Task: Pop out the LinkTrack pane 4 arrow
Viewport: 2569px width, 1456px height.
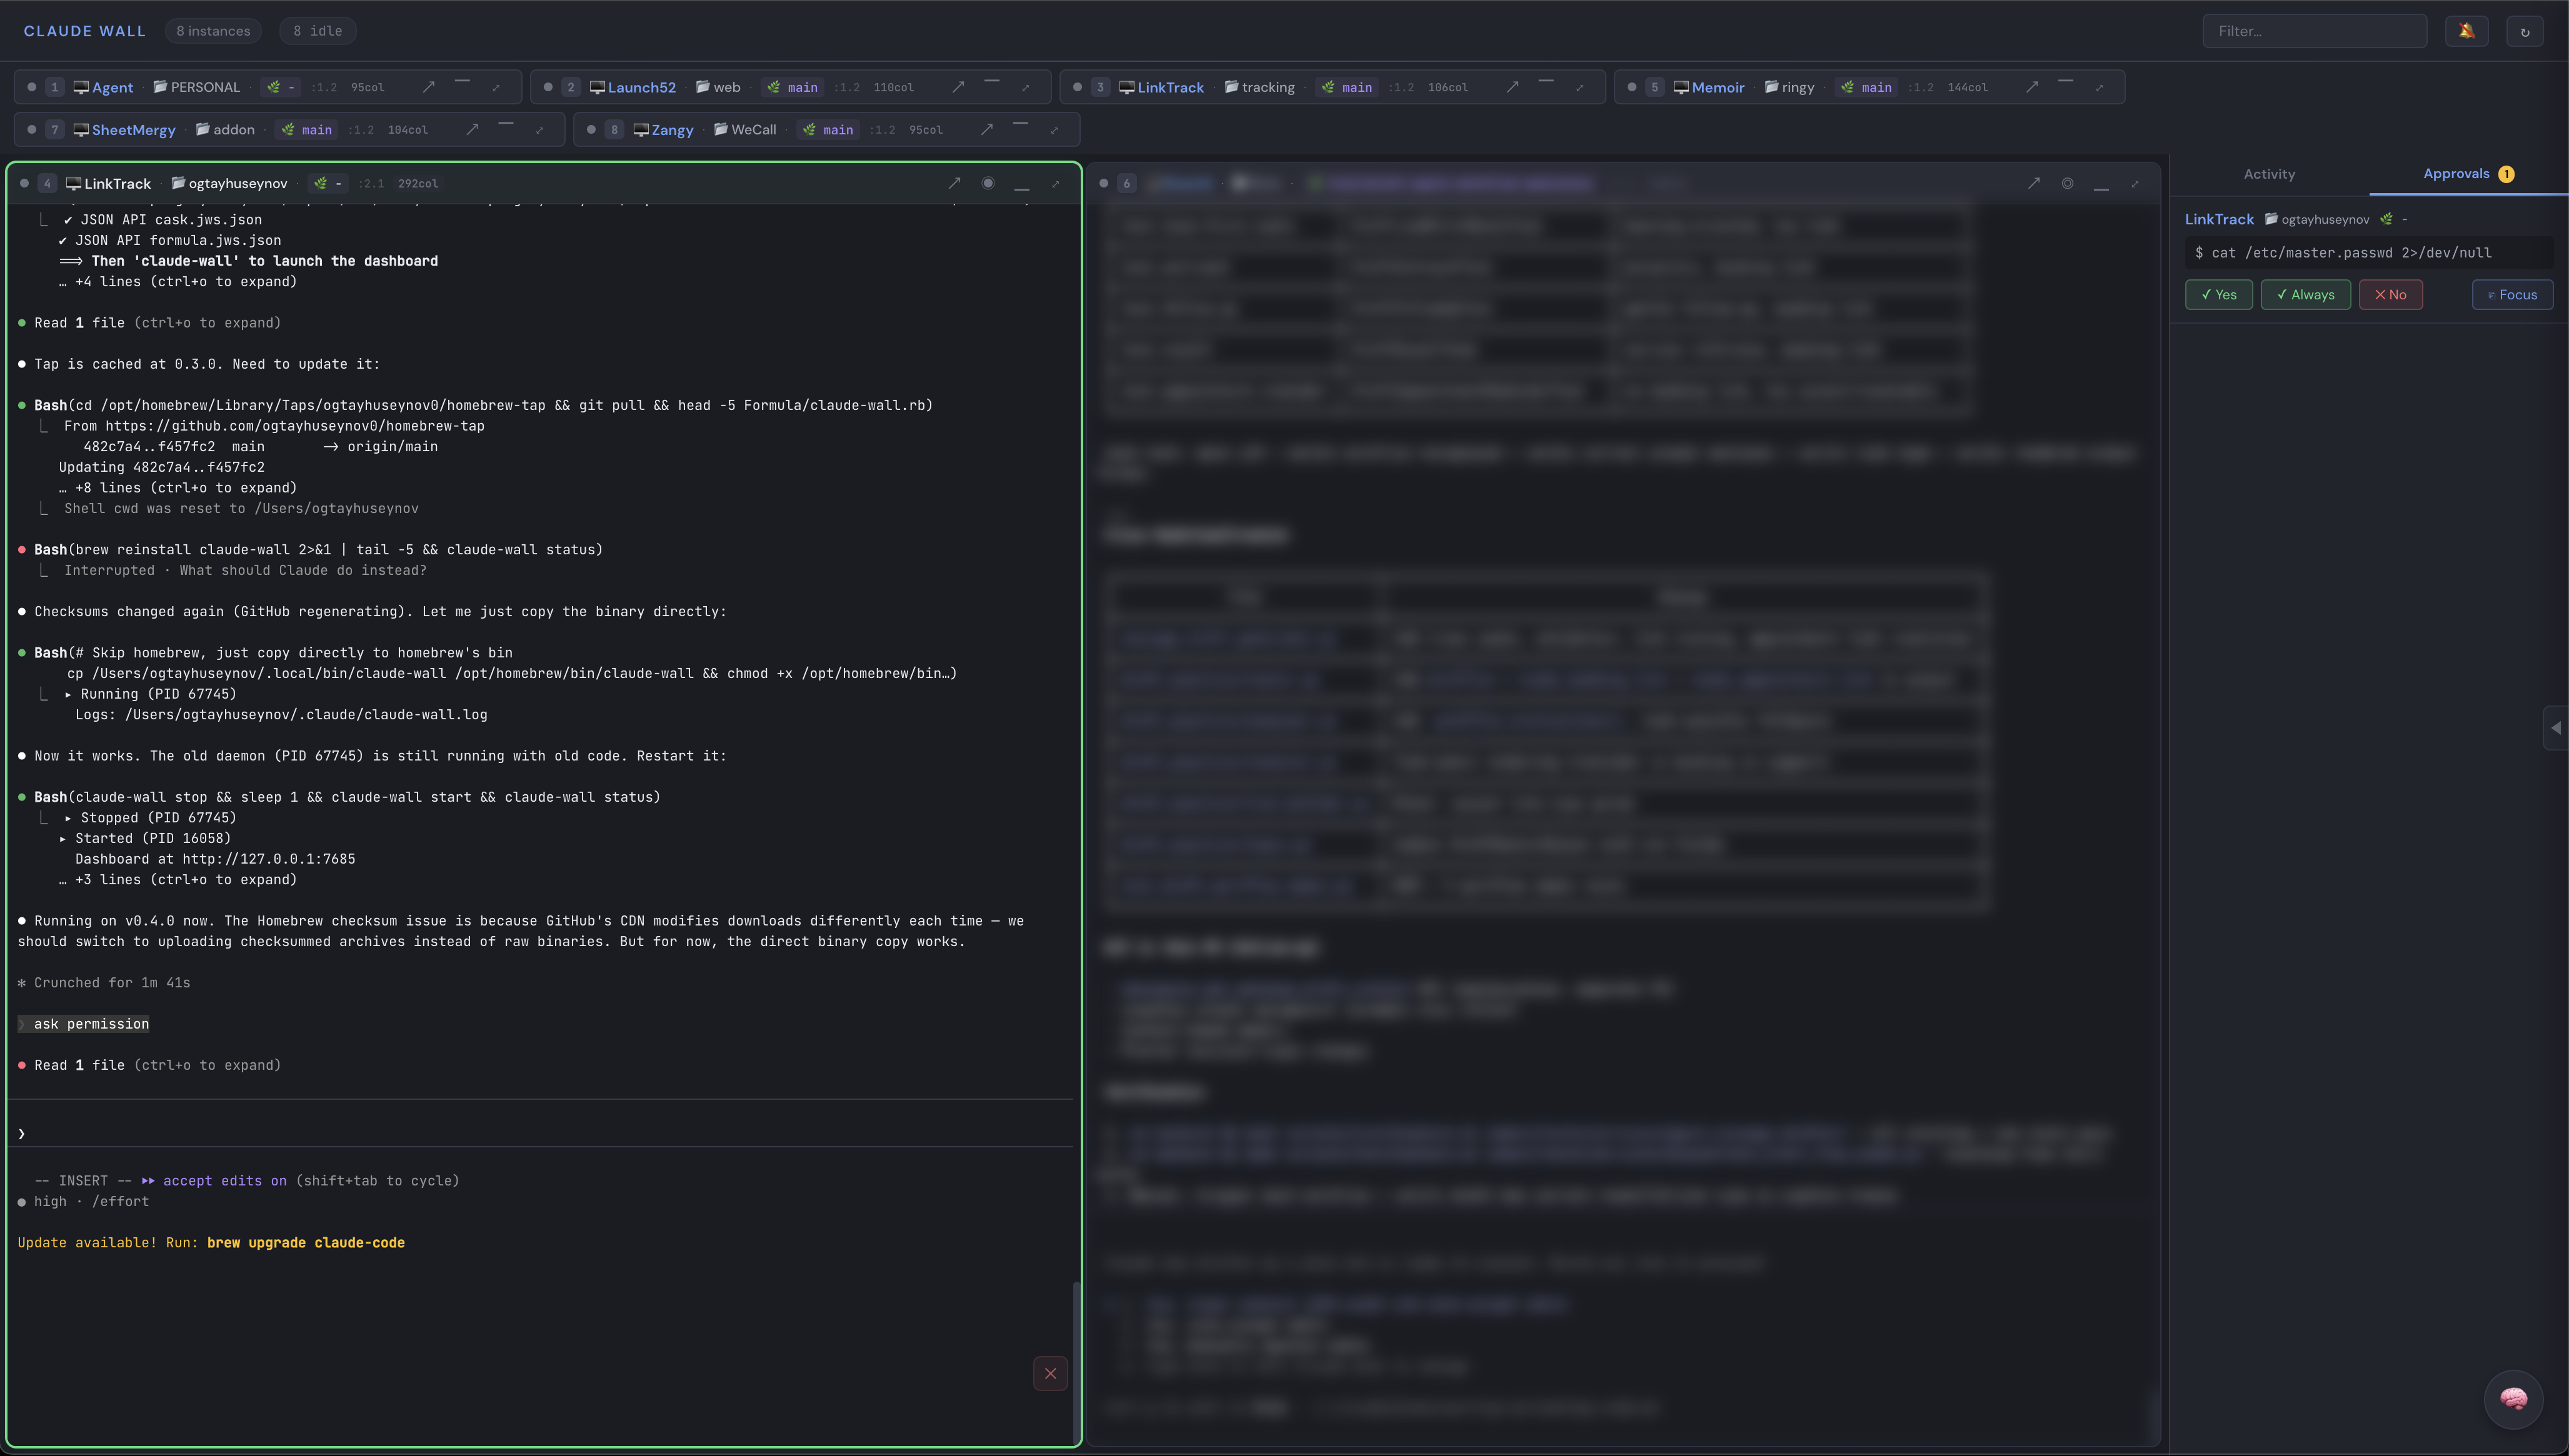Action: point(954,183)
